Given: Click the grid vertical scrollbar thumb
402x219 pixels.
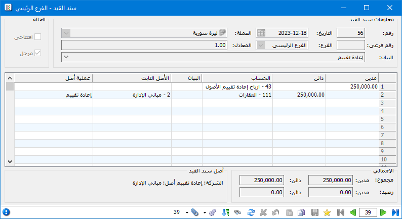Looking at the screenshot, I should (10, 86).
